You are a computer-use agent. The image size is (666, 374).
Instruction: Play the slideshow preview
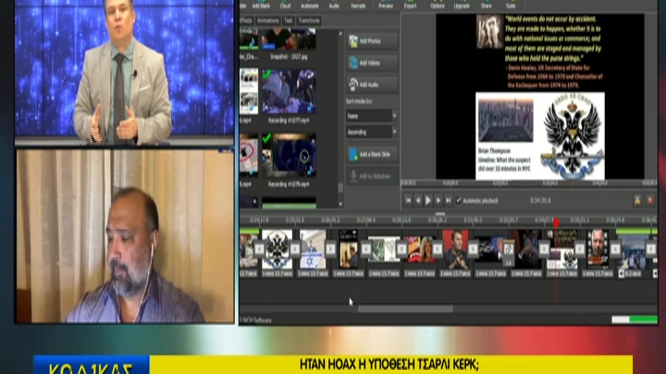click(428, 200)
